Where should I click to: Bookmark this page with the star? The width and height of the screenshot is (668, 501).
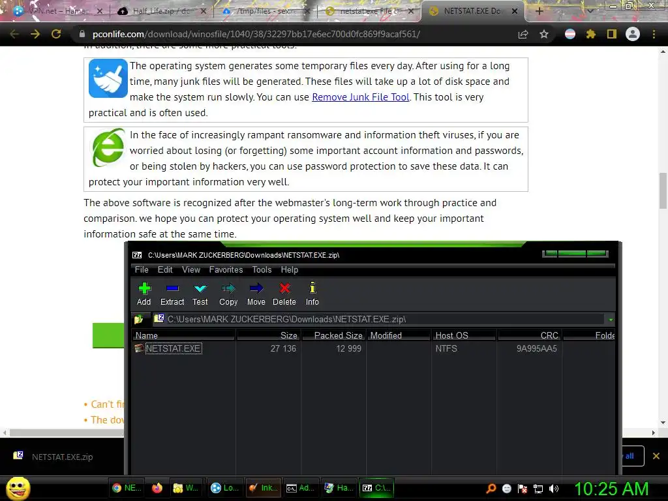544,34
